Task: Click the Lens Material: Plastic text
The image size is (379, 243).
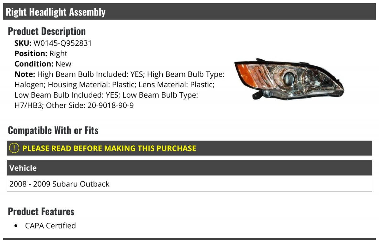Action: 176,85
